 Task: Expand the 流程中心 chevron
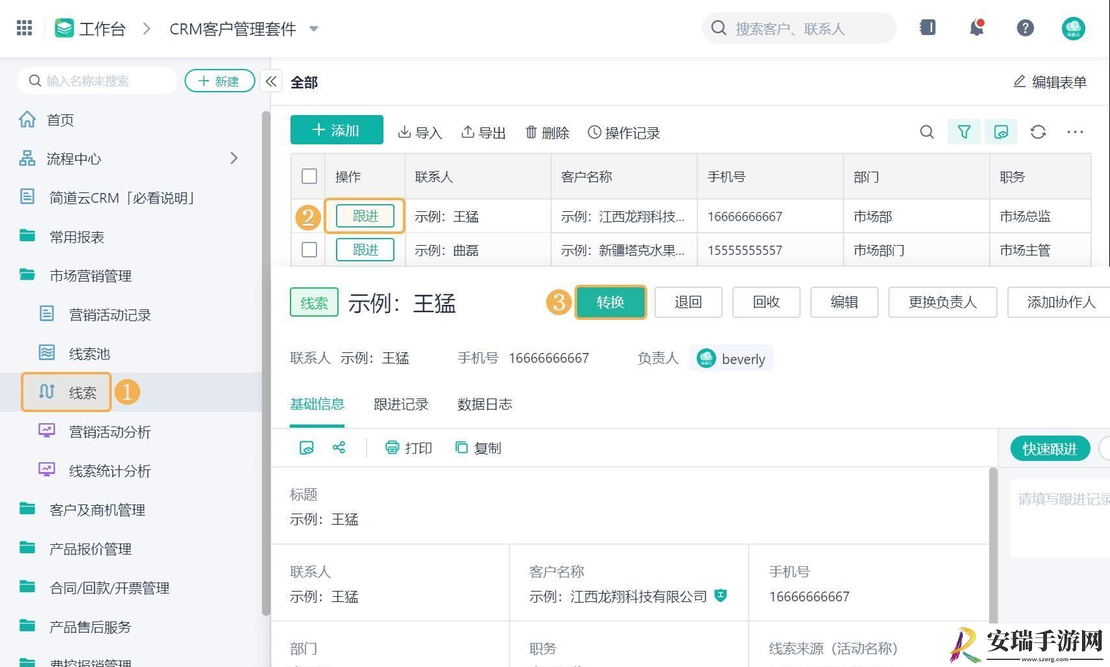coord(234,158)
